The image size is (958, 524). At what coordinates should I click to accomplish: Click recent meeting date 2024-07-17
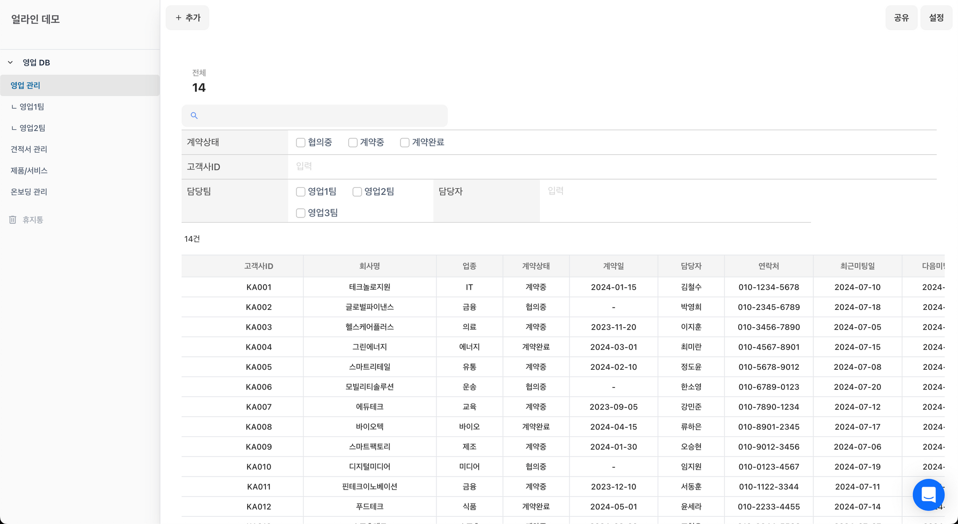857,427
